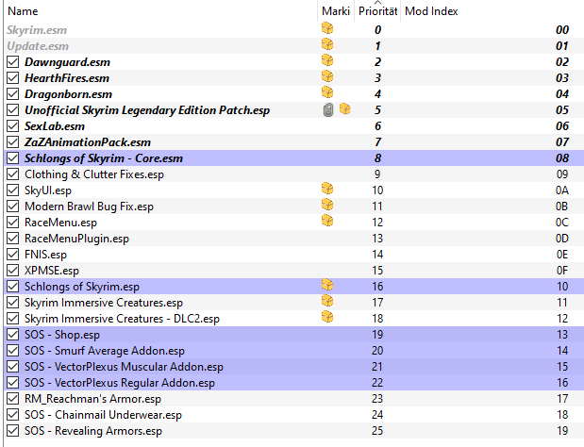Sort by the Marki flags column header
This screenshot has height=447, width=584.
click(336, 11)
